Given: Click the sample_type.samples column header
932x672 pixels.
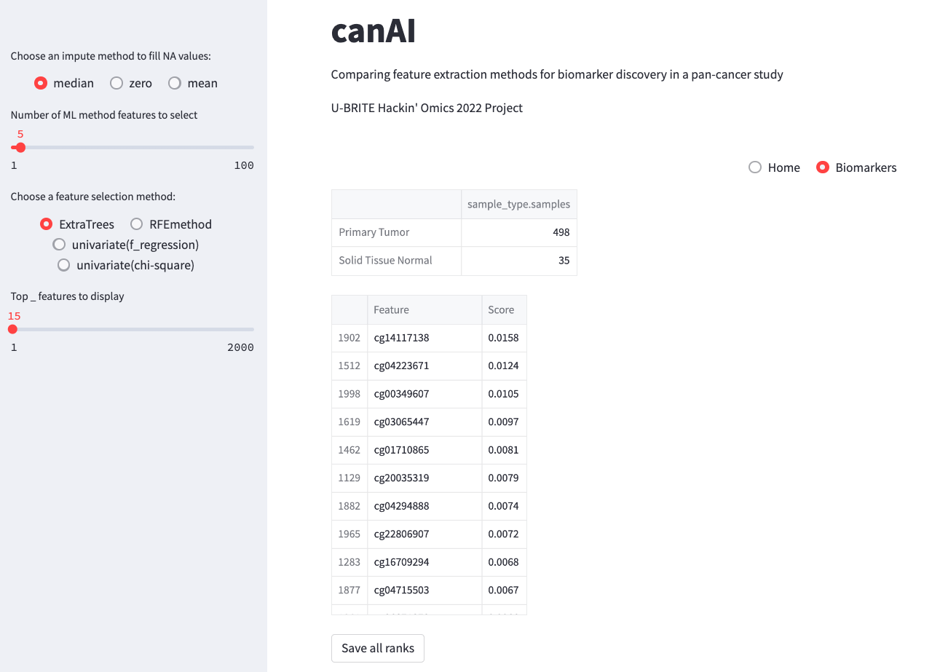Looking at the screenshot, I should [518, 205].
